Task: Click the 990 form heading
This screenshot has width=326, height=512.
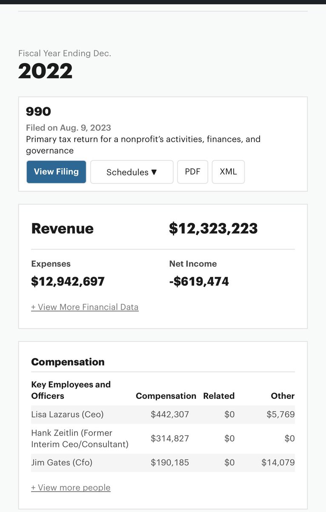Action: tap(38, 112)
